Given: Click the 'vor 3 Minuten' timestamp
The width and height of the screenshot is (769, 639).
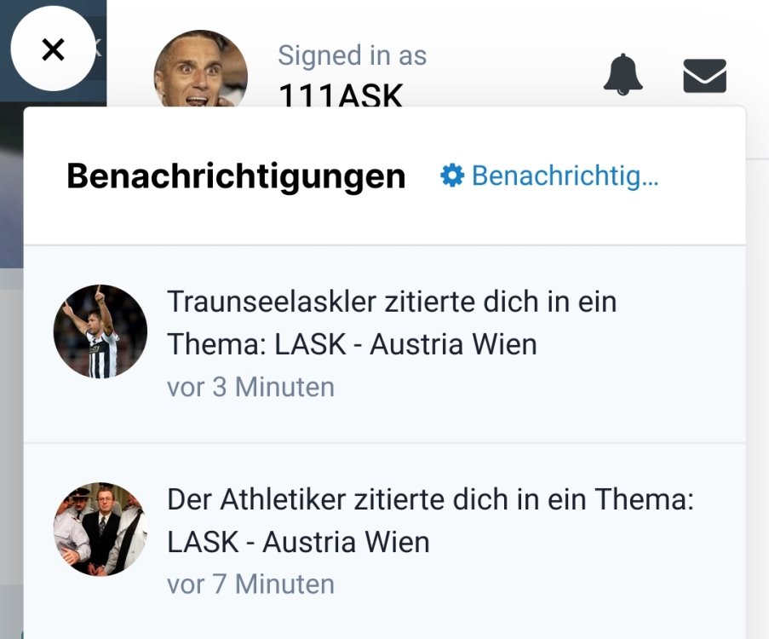Looking at the screenshot, I should (250, 387).
